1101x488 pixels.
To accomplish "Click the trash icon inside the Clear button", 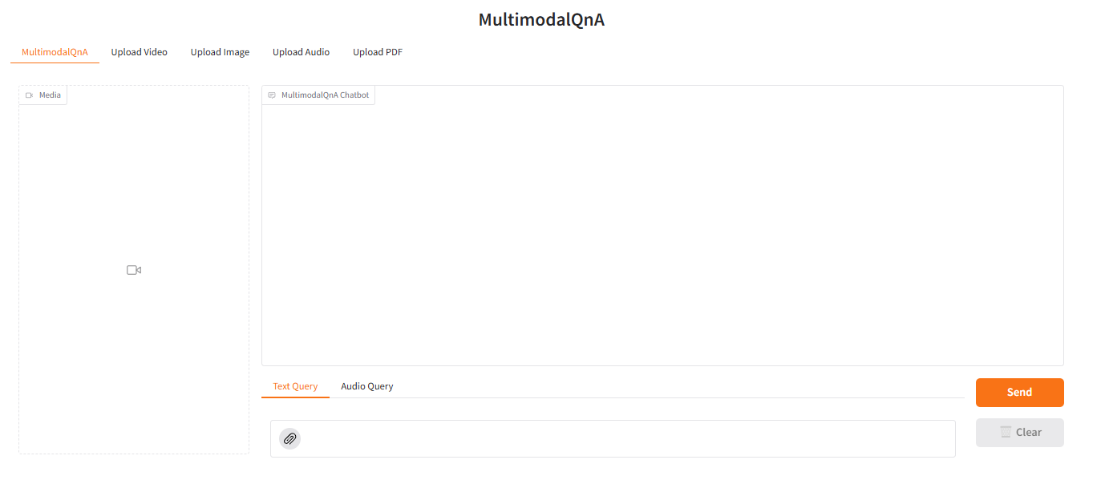I will click(x=1006, y=432).
